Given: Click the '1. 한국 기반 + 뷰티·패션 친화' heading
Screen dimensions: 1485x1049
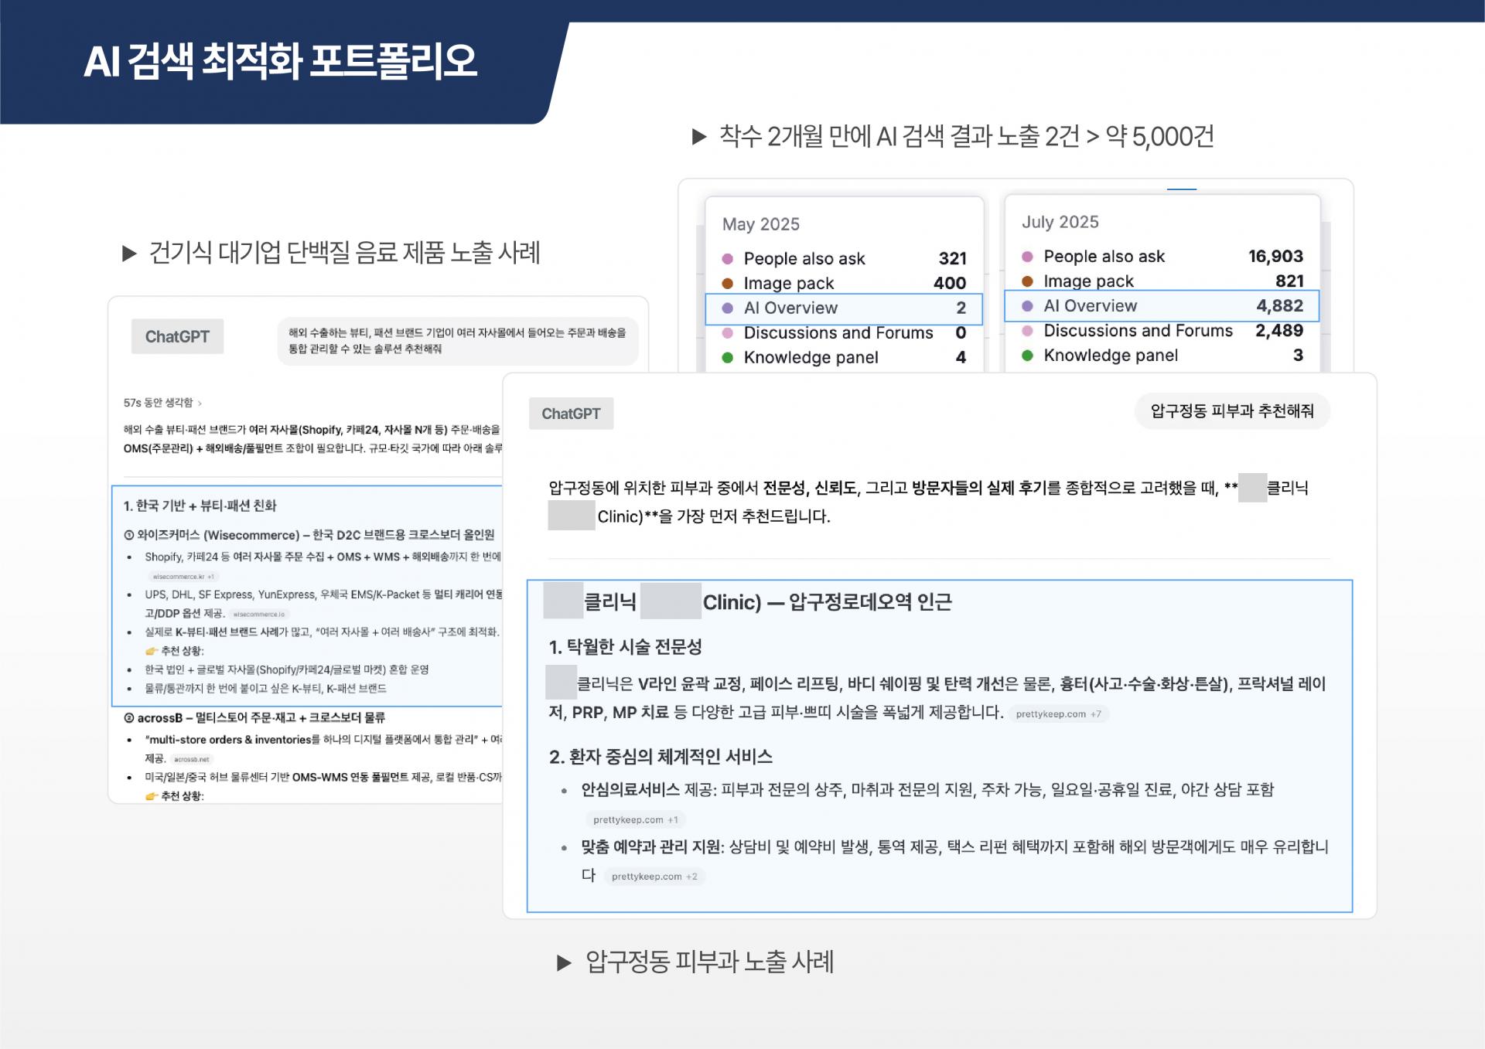Looking at the screenshot, I should pyautogui.click(x=200, y=506).
